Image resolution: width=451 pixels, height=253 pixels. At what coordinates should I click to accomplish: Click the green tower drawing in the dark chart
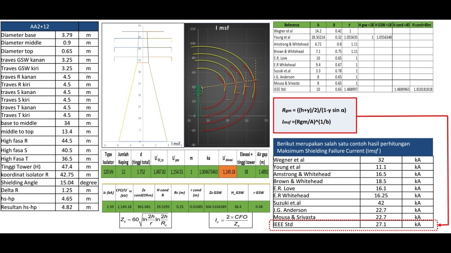point(198,101)
